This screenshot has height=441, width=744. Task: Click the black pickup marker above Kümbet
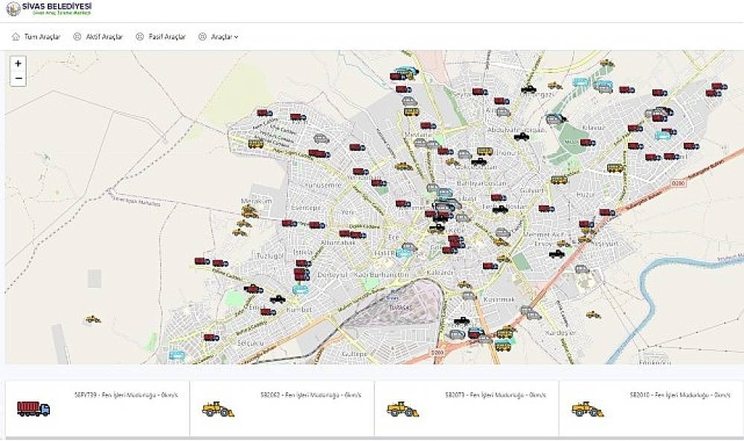pyautogui.click(x=278, y=299)
